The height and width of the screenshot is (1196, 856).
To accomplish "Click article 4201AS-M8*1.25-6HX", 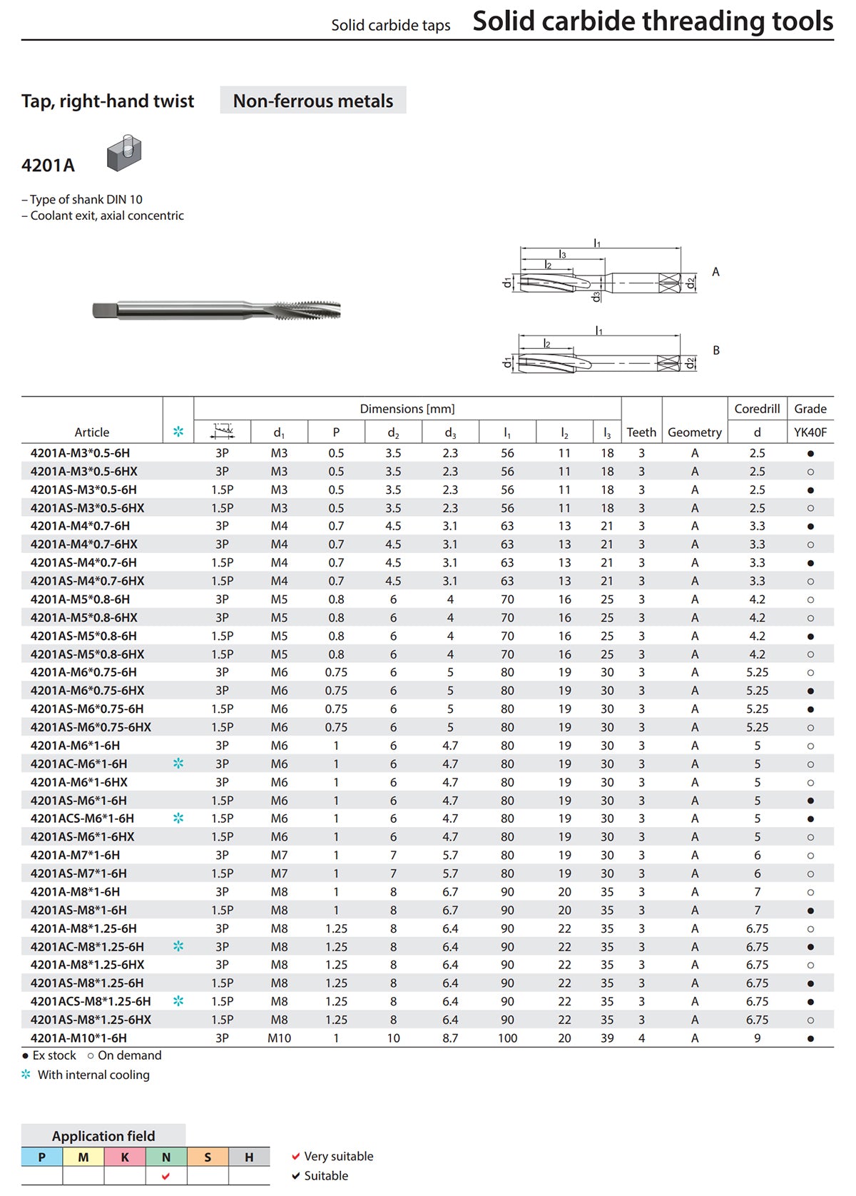I will point(91,1020).
